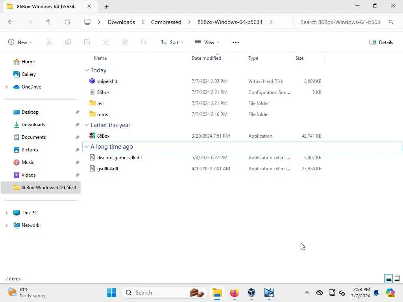Refresh the current folder view
The width and height of the screenshot is (403, 302).
67,22
